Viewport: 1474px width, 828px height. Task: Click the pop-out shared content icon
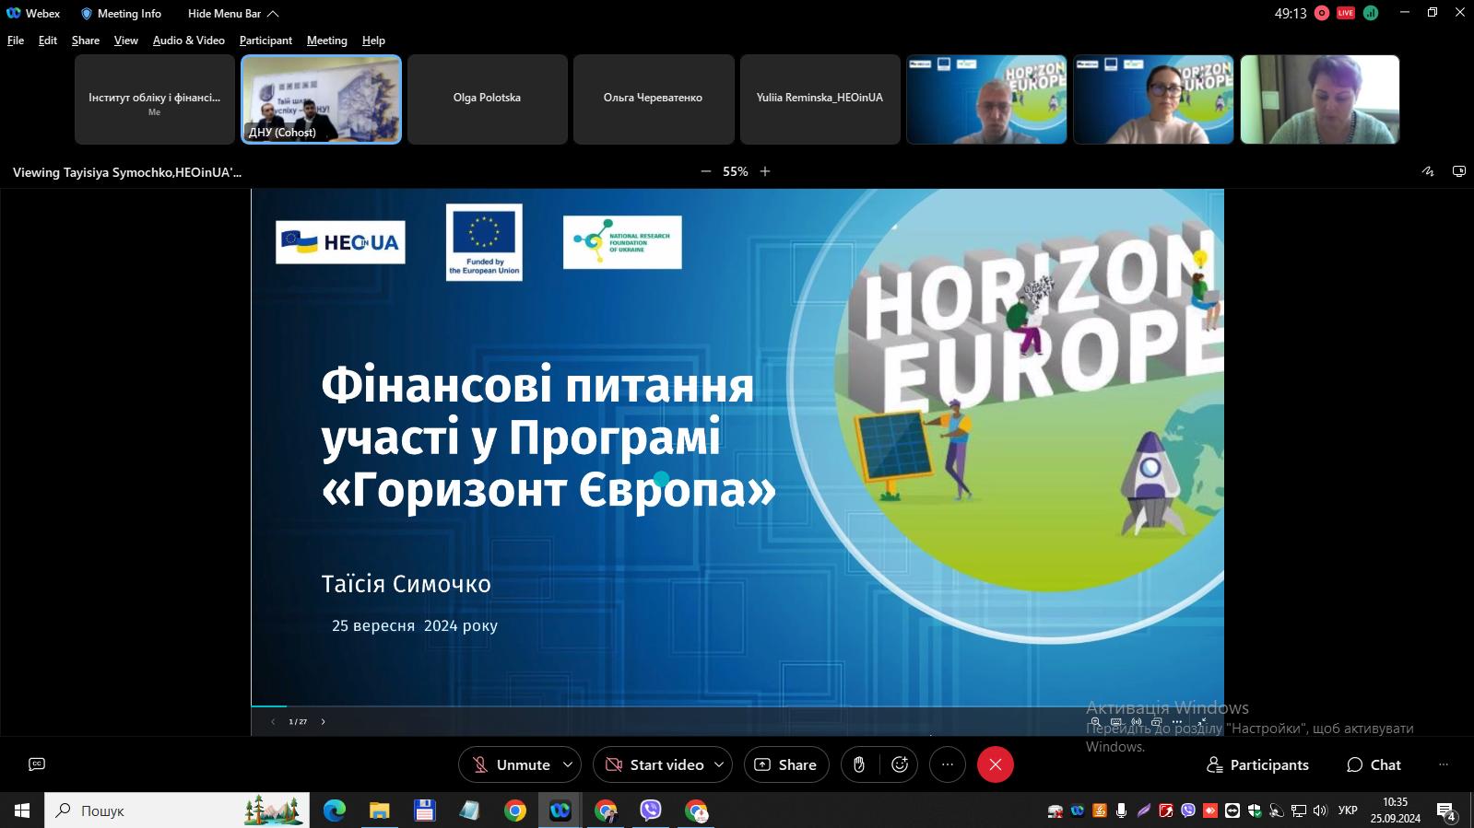pyautogui.click(x=1459, y=171)
